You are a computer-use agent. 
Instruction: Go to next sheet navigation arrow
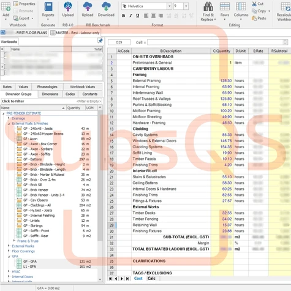coord(122,279)
